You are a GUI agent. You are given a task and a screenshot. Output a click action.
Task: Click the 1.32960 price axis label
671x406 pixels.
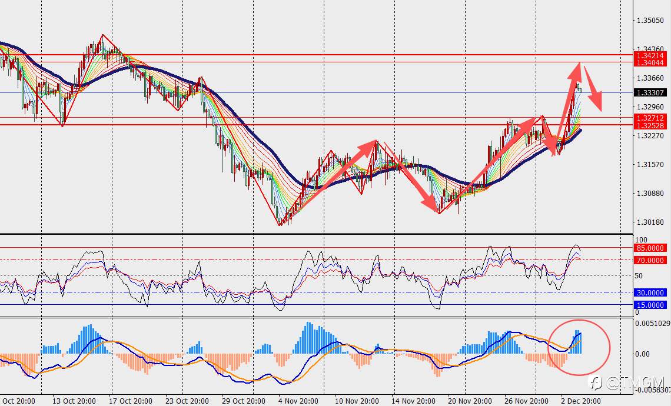(x=650, y=107)
